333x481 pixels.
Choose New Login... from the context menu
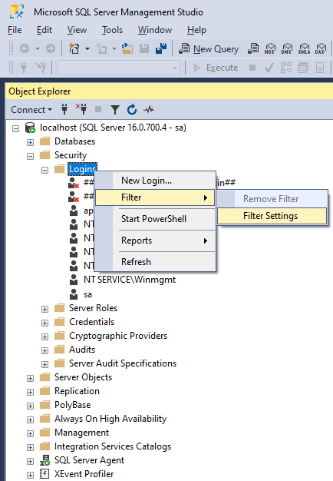pyautogui.click(x=156, y=181)
